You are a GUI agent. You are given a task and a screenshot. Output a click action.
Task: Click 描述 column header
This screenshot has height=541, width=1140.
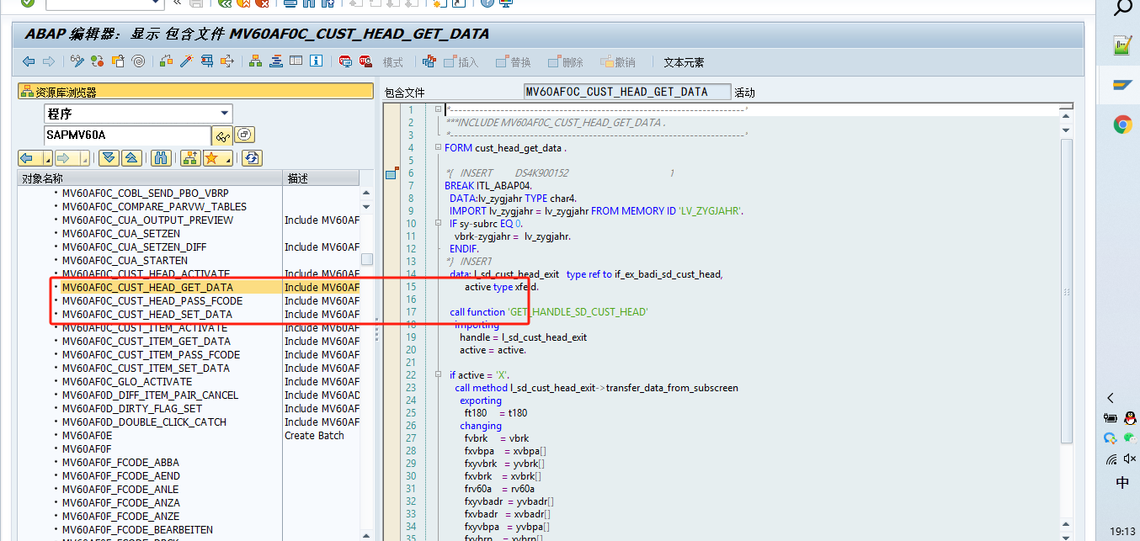pyautogui.click(x=322, y=178)
